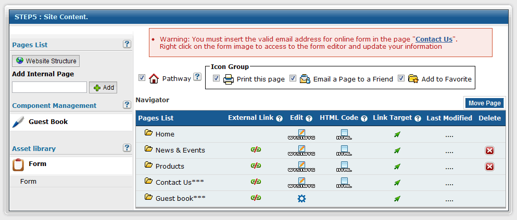
Task: Show help for Edit column
Action: coord(309,118)
